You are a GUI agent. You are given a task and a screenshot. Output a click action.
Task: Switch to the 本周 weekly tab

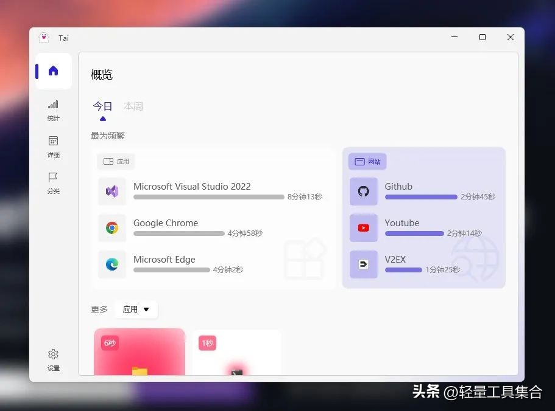point(133,106)
